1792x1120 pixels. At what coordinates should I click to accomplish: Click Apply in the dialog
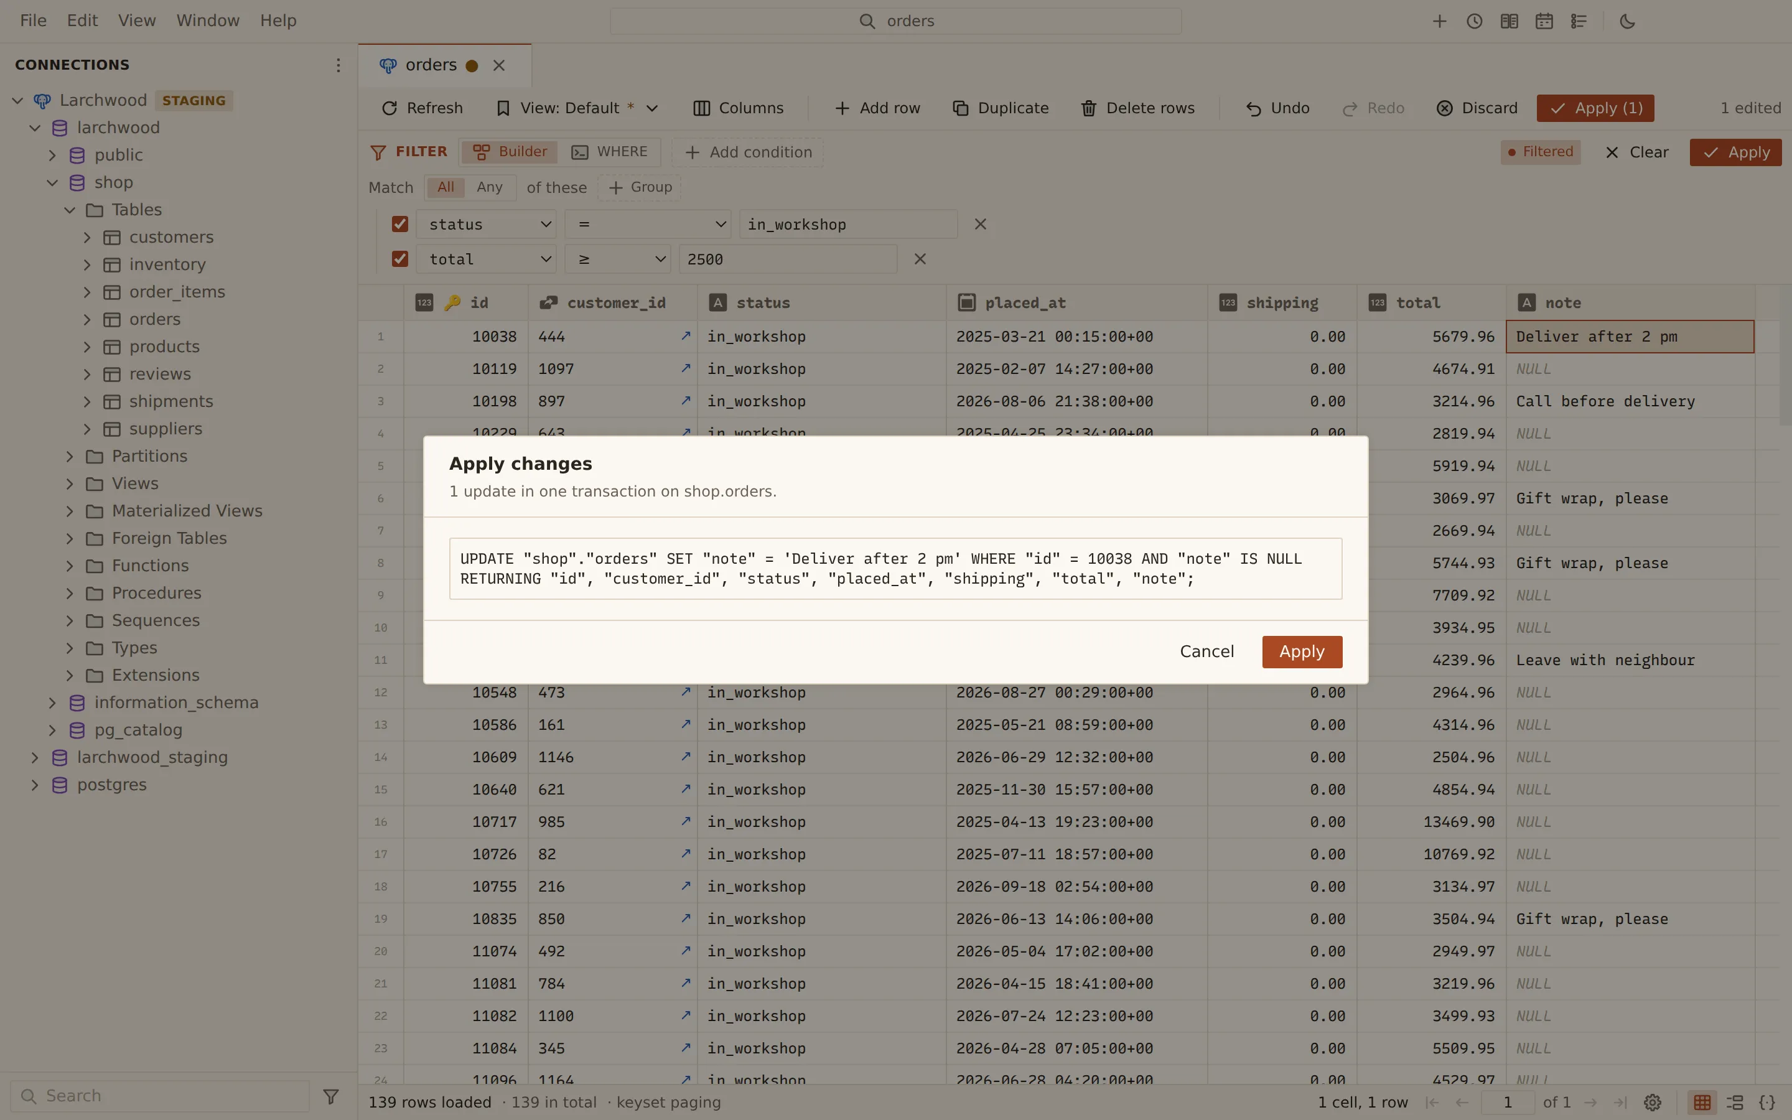pyautogui.click(x=1302, y=652)
